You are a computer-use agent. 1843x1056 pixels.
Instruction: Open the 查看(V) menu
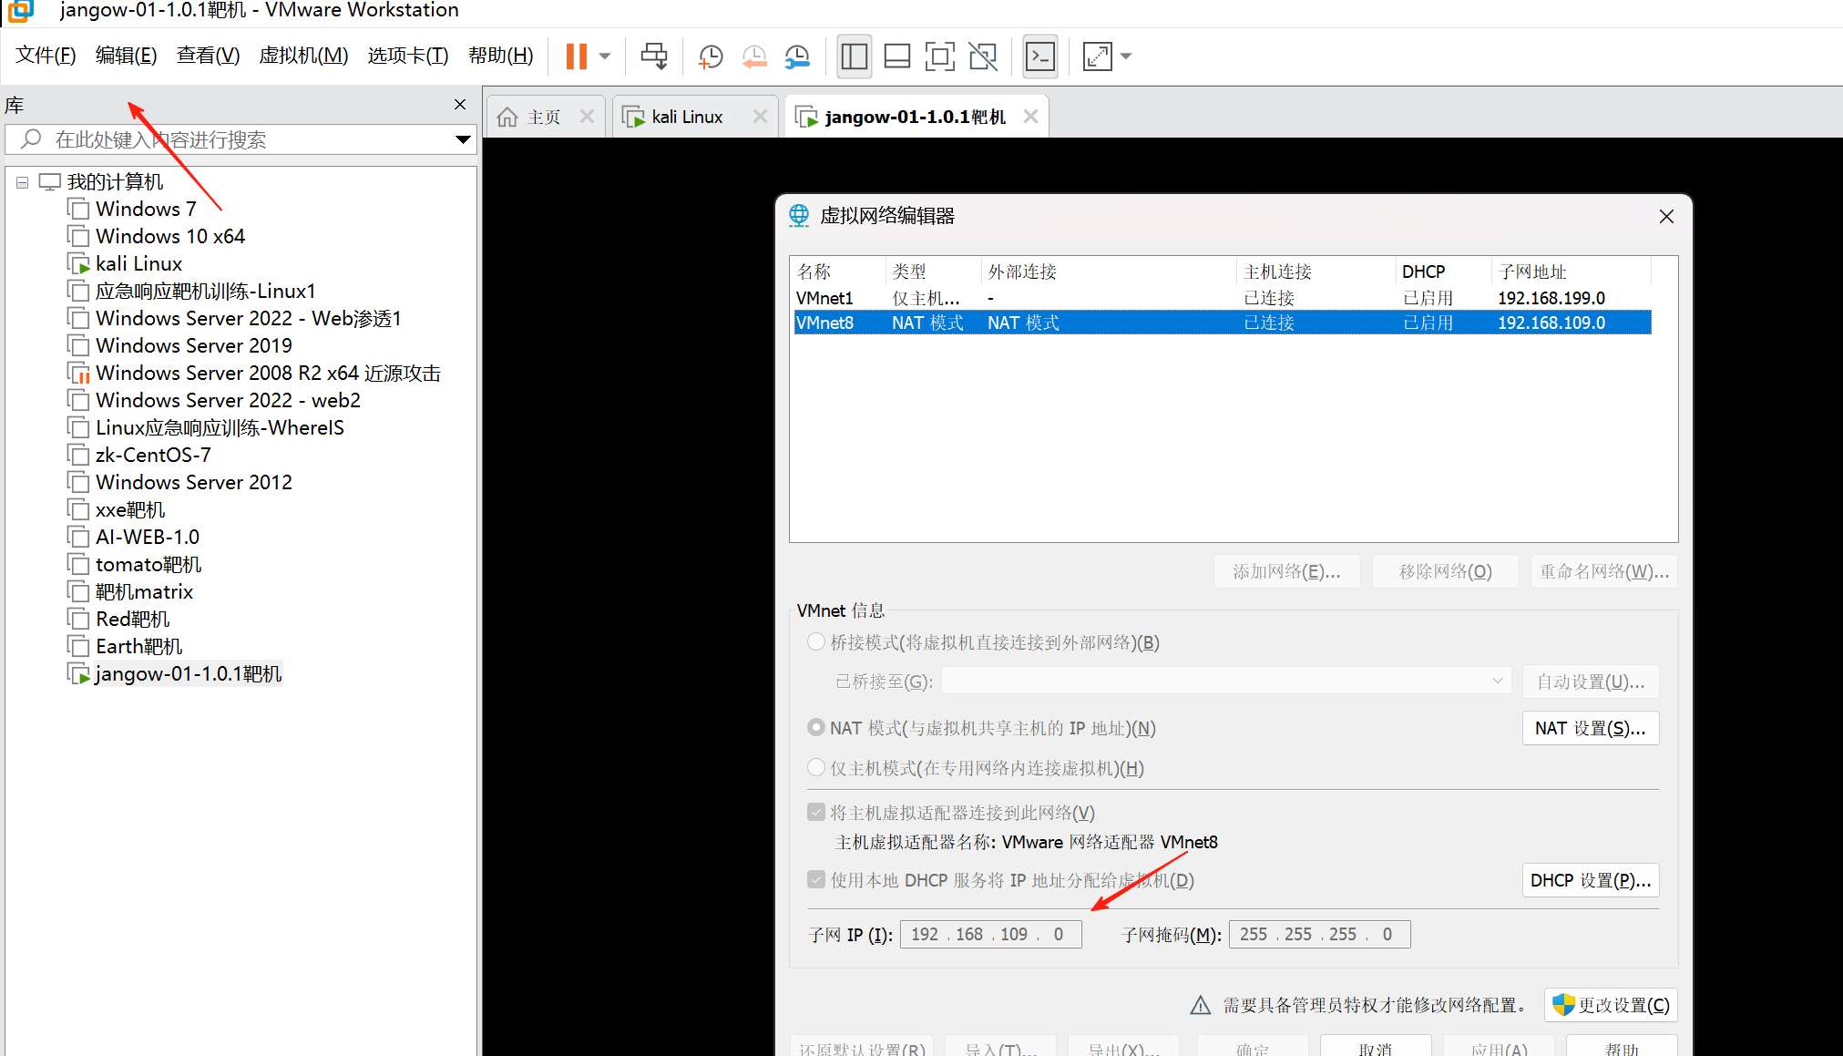209,56
